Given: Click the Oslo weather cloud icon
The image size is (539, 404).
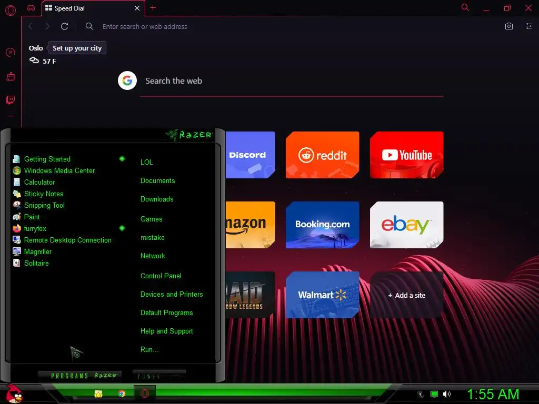Looking at the screenshot, I should pyautogui.click(x=34, y=60).
